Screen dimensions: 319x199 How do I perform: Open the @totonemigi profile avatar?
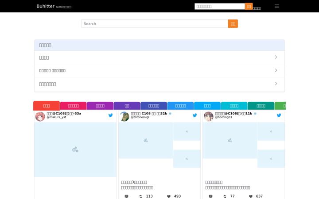[x=124, y=117]
